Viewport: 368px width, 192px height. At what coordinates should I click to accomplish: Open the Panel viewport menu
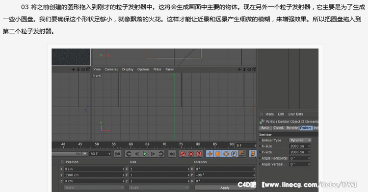coord(169,70)
